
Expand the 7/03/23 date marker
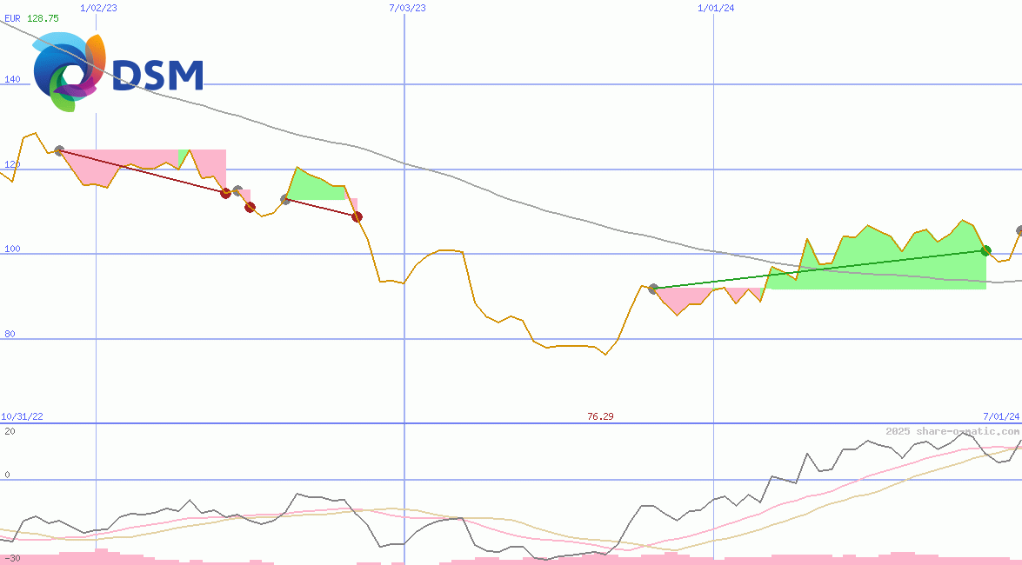[x=405, y=7]
